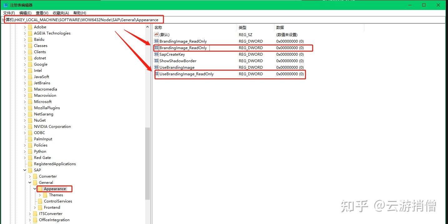Viewport: 448px width, 224px height.
Task: Select the Macromedia key label
Action: [x=46, y=89]
